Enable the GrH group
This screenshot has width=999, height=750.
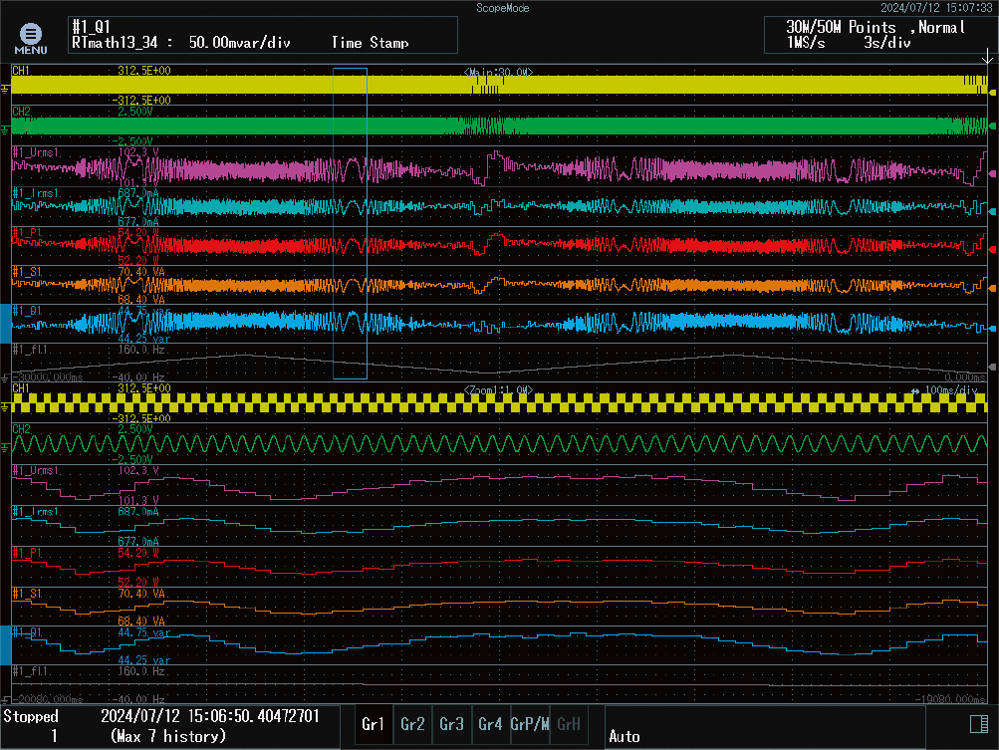pyautogui.click(x=568, y=725)
